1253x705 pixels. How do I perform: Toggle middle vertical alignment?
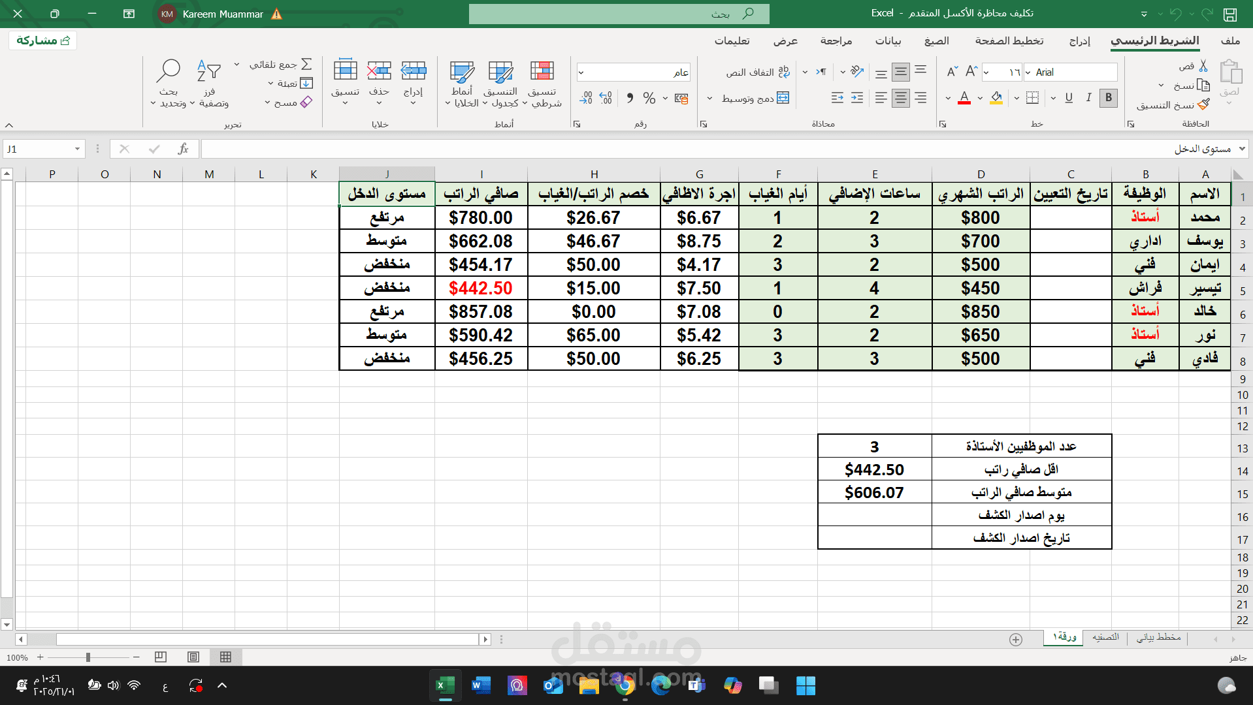click(x=901, y=72)
